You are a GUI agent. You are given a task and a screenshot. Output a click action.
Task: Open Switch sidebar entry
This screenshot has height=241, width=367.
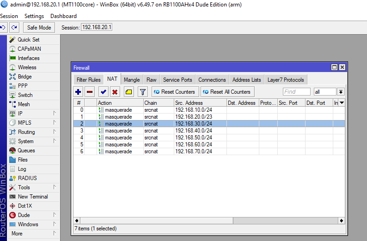[x=33, y=95]
